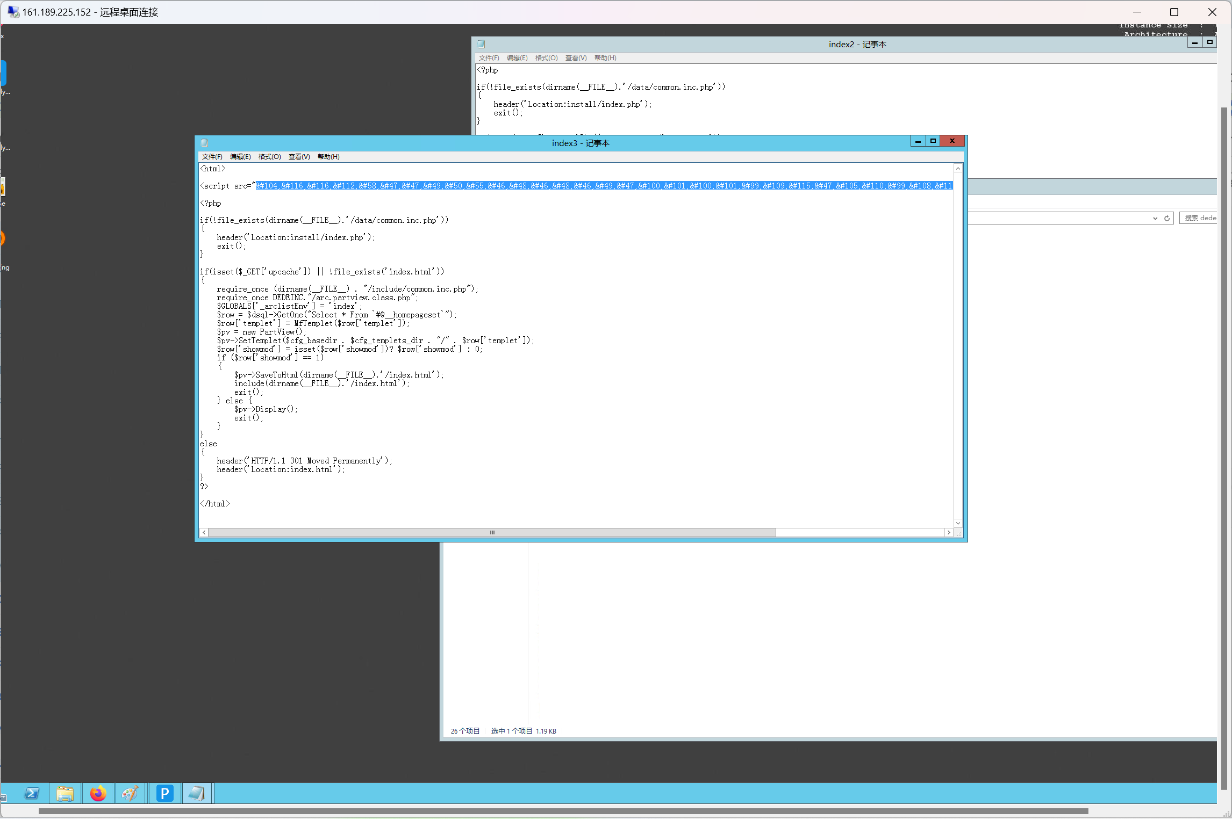This screenshot has height=819, width=1232.
Task: Click the refresh icon beside the address bar
Action: 1167,218
